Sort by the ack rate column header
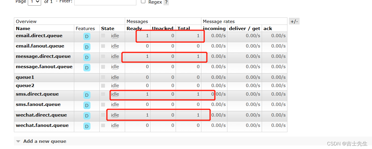 pyautogui.click(x=268, y=29)
